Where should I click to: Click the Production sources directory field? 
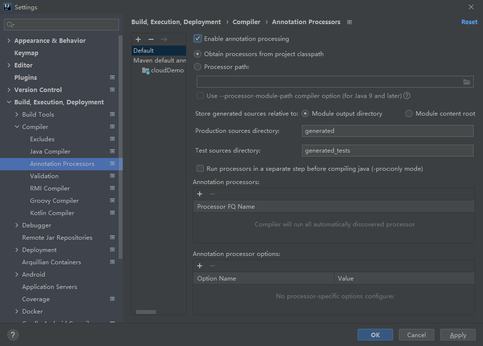point(387,131)
